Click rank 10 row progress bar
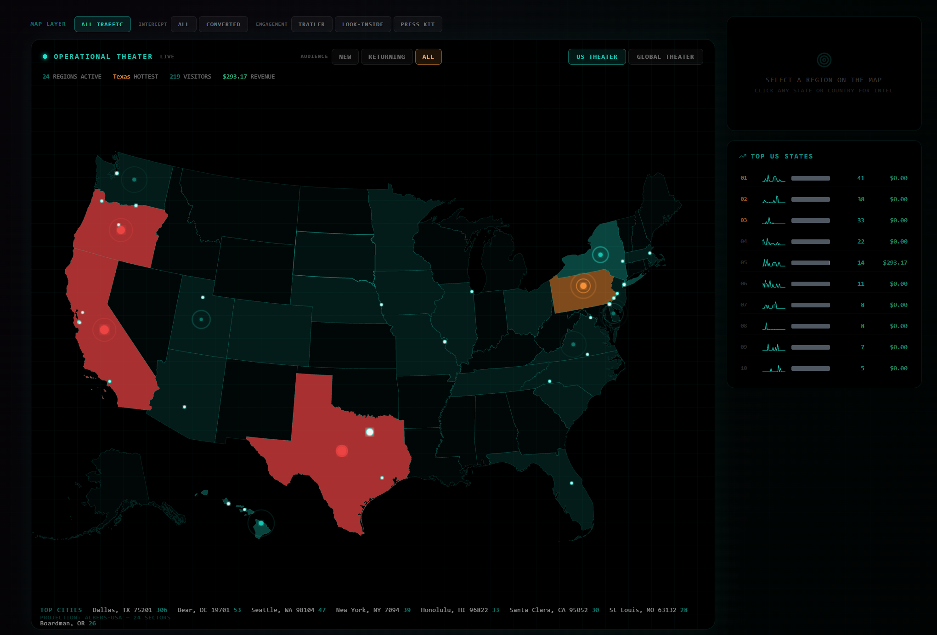The width and height of the screenshot is (937, 635). 811,369
